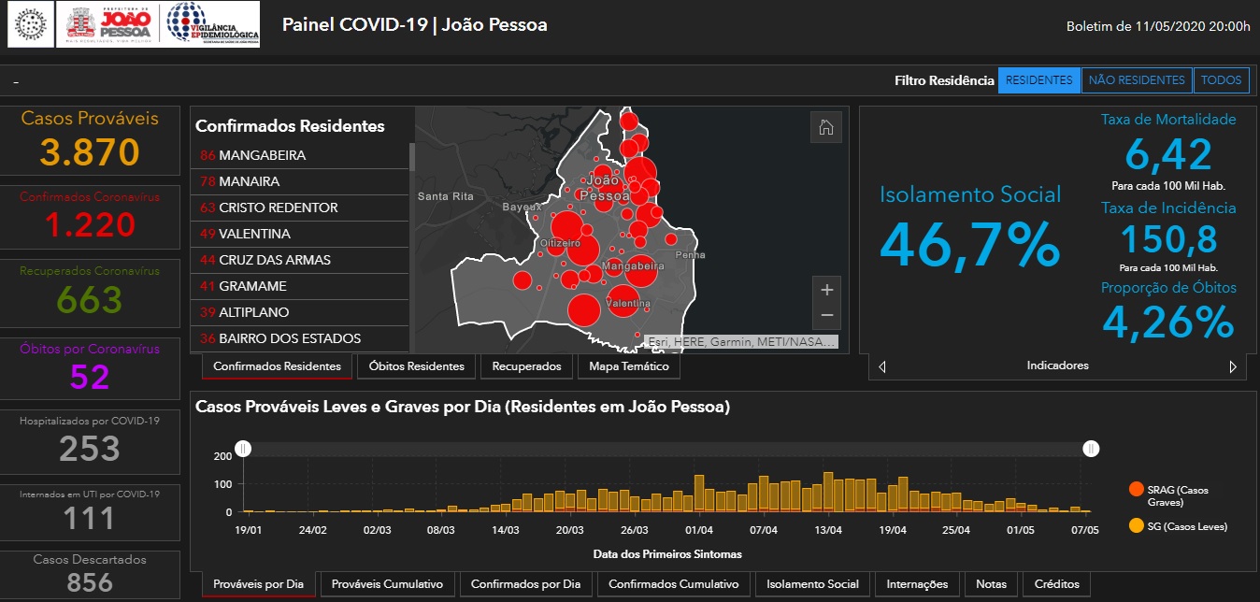Click the João Pessoa prefeitura logo
Viewport: 1260px width, 602px height.
click(109, 24)
